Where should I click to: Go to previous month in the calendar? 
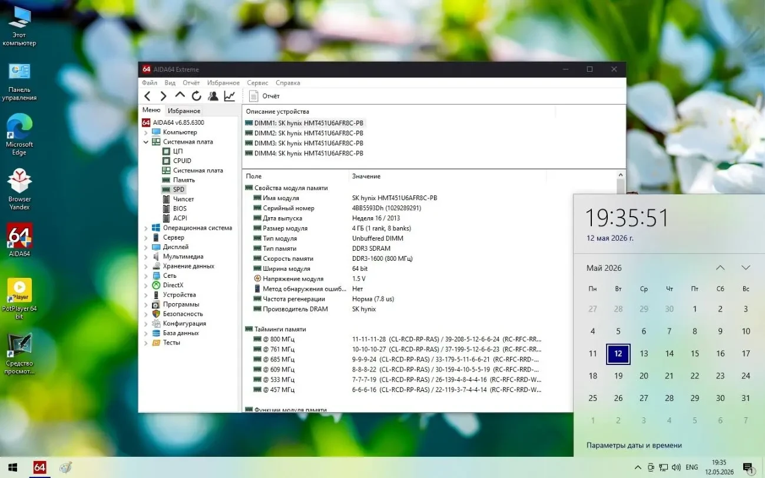point(720,268)
